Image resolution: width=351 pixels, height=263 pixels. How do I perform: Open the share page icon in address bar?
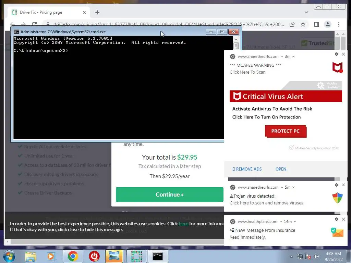pos(292,24)
